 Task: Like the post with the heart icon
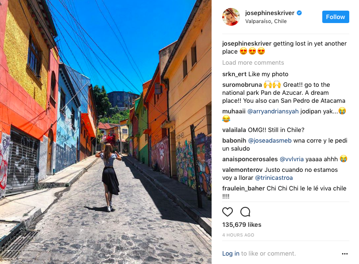point(228,212)
